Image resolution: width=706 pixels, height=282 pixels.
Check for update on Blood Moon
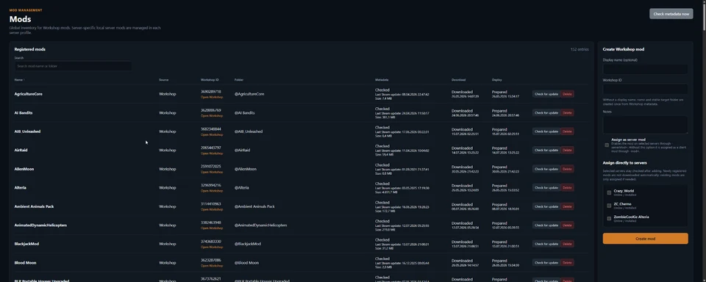546,263
